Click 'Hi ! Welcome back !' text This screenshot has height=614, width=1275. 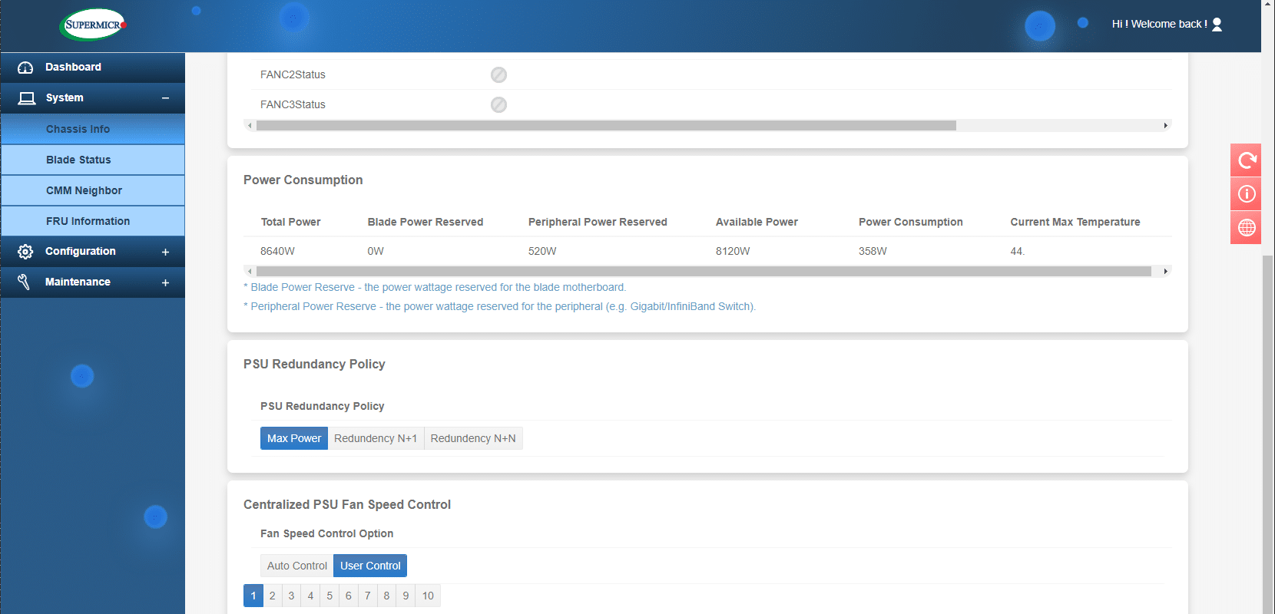pos(1159,25)
